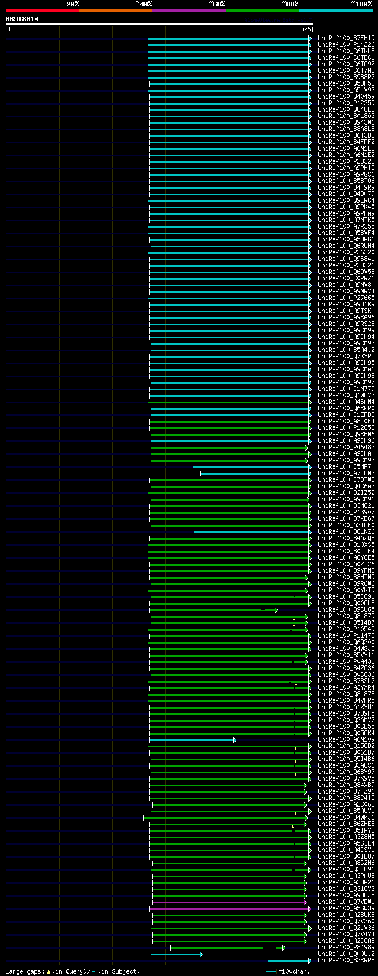Select the label UniRef100_O49079
This screenshot has width=378, height=976.
[x=346, y=194]
